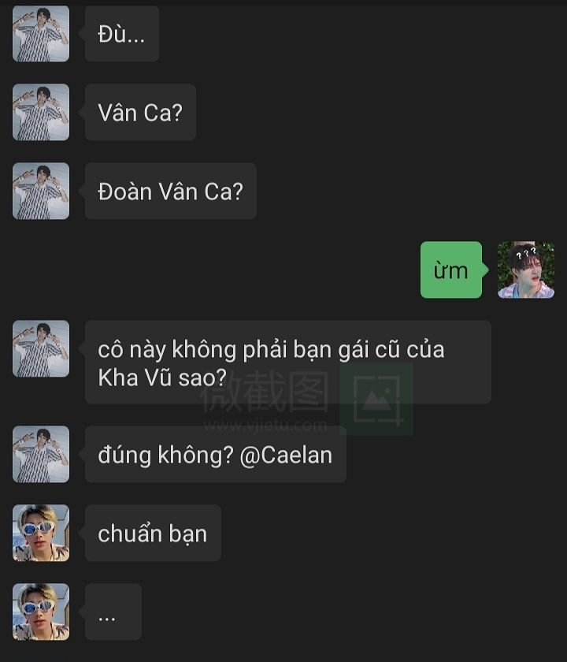Select the "Vân Ca?" message bubble
Viewport: 567px width, 662px height.
click(x=140, y=112)
